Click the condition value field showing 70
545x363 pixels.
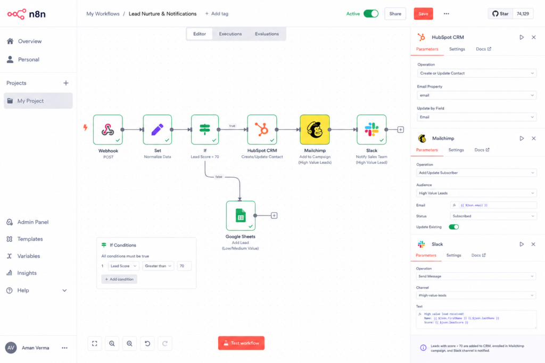point(184,266)
